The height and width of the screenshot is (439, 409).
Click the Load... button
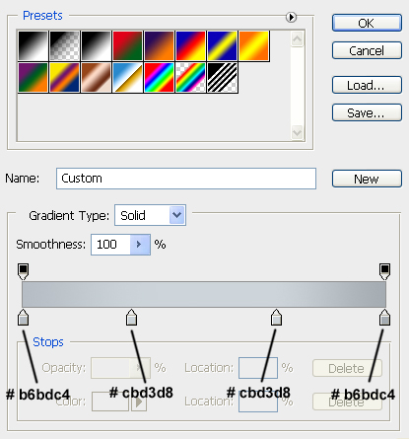367,85
